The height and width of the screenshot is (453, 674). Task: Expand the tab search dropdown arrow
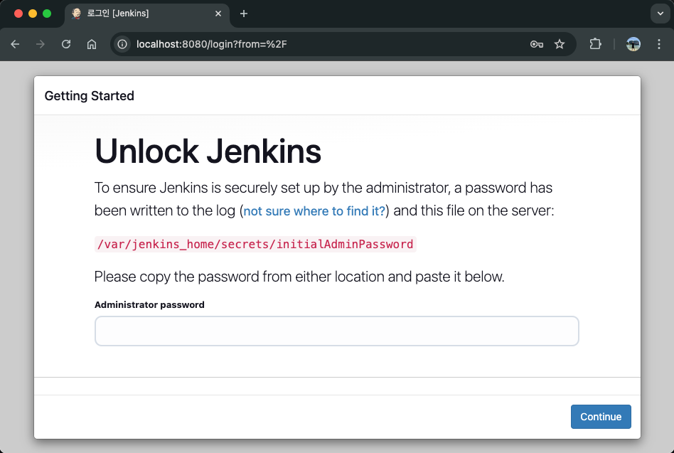660,14
